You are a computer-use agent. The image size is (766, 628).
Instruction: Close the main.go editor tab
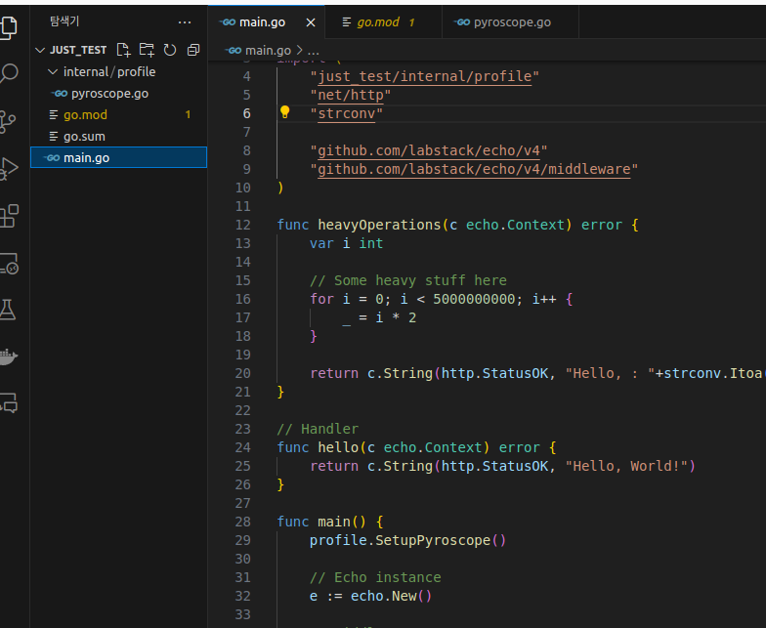[311, 21]
